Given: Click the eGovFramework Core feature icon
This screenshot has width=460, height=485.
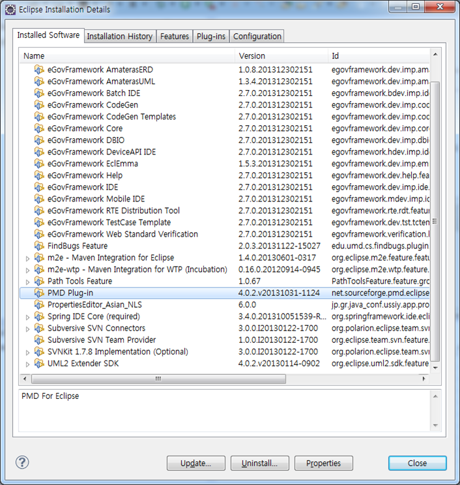Looking at the screenshot, I should (39, 128).
